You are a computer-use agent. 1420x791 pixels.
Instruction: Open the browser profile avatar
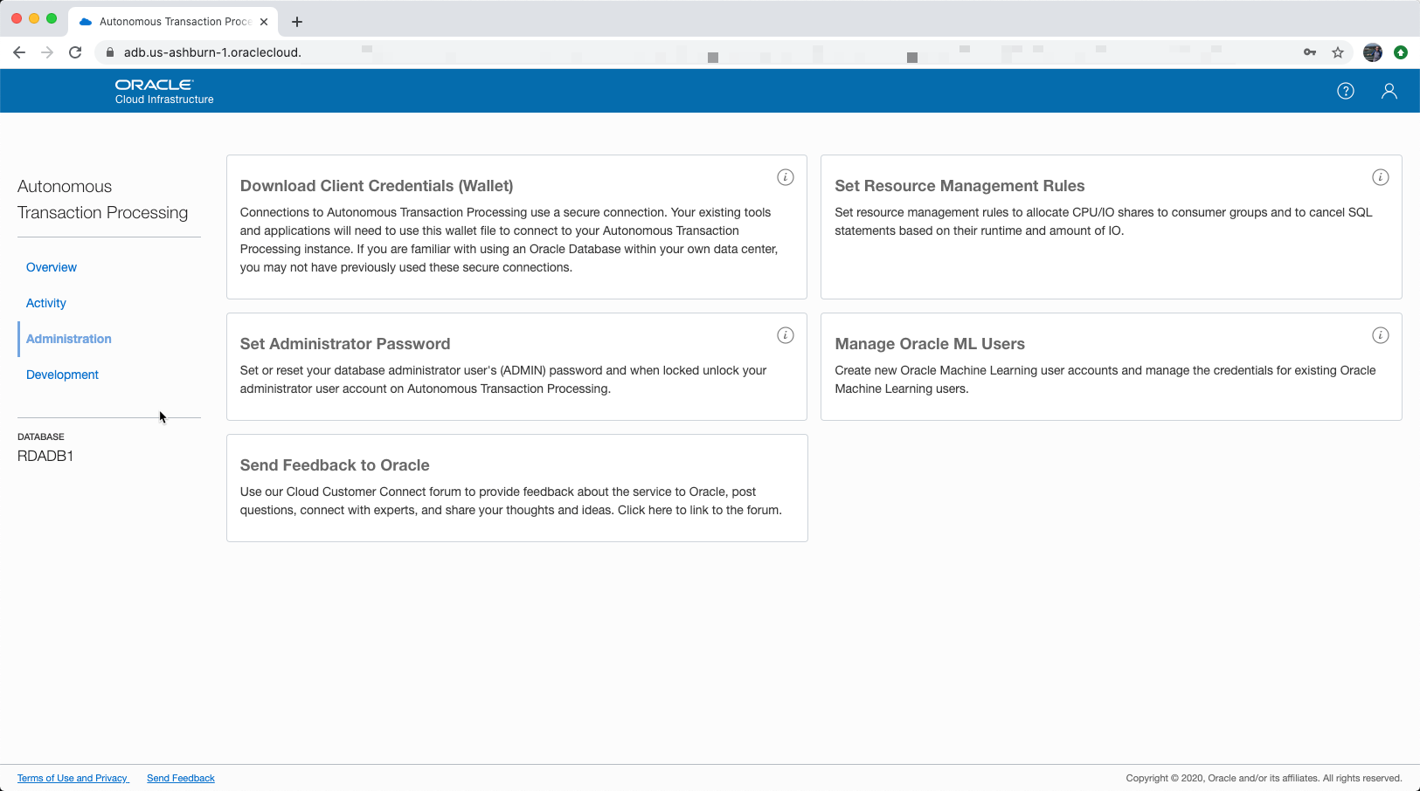(x=1372, y=52)
